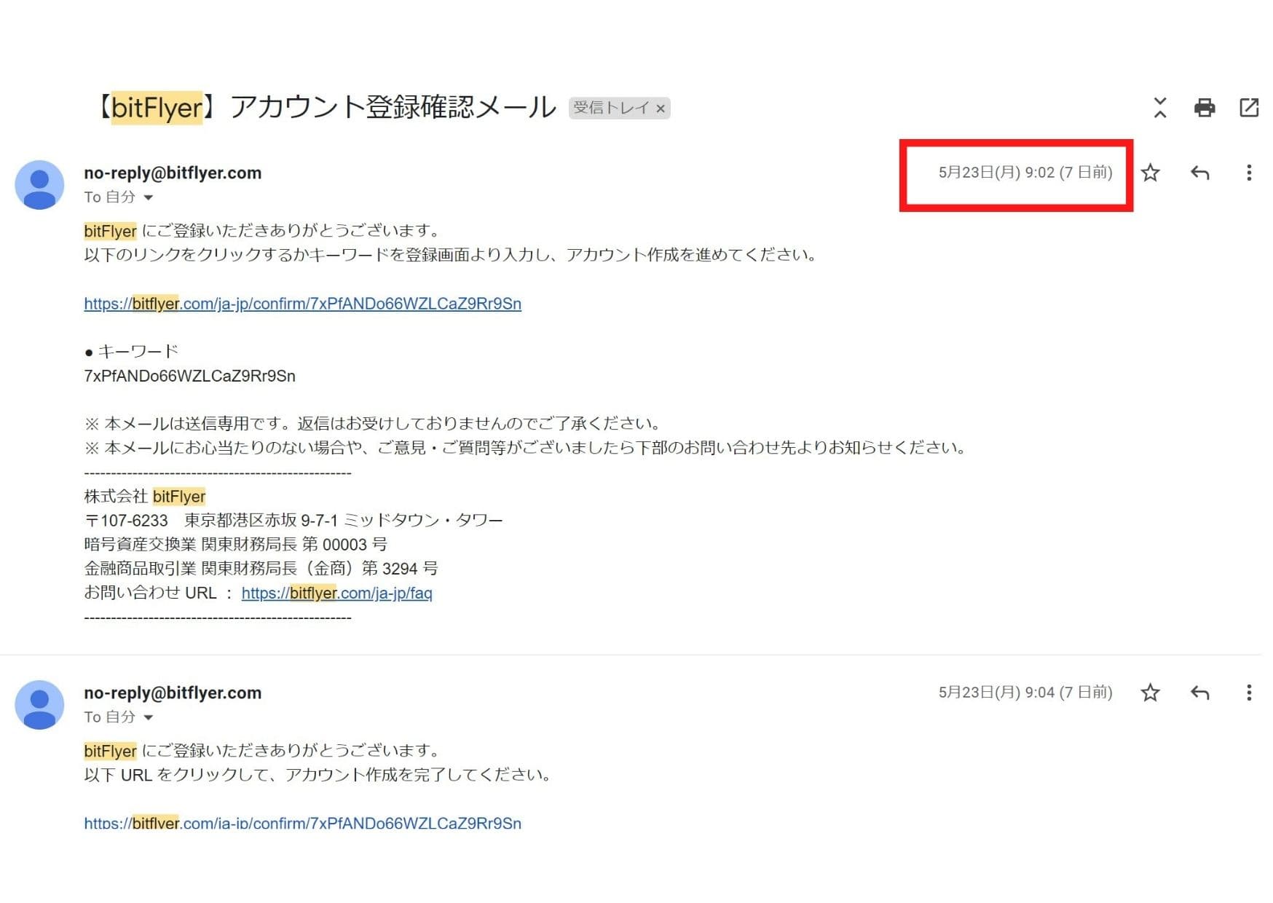Show recipient details for the 9:04 message

149,717
